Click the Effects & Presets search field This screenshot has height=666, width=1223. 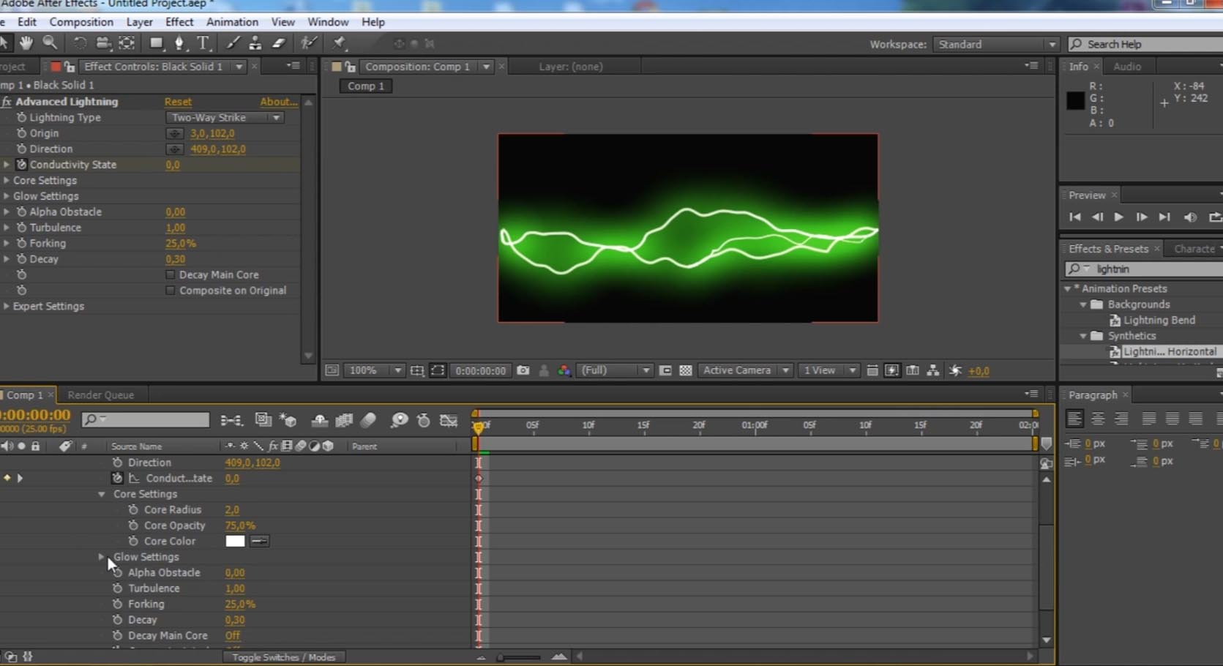point(1144,269)
